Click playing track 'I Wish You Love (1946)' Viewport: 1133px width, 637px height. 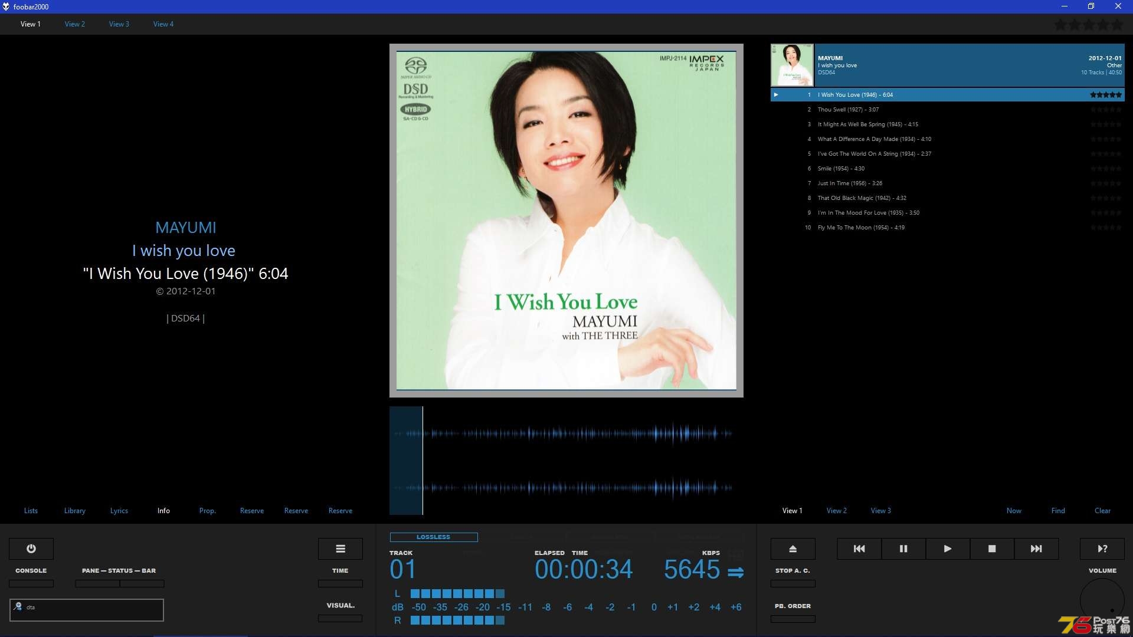coord(948,95)
